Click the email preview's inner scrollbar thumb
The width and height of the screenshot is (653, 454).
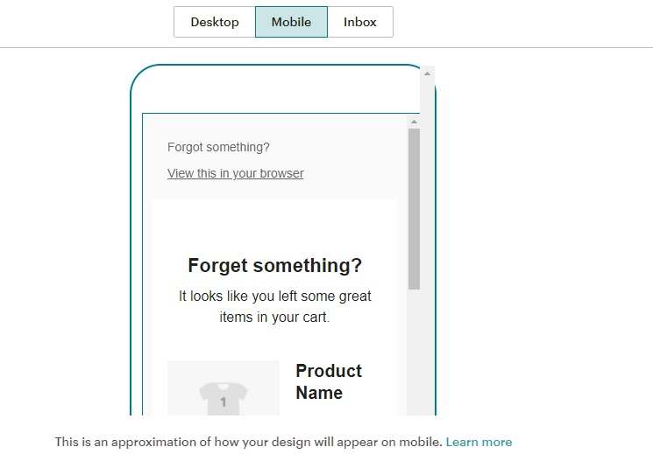(x=414, y=208)
